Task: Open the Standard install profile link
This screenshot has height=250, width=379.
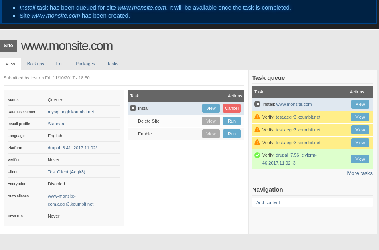Action: 56,124
